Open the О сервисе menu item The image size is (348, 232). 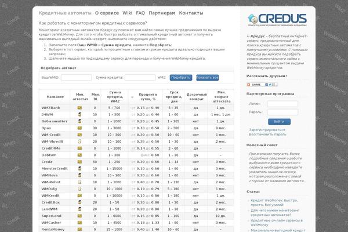pos(107,13)
